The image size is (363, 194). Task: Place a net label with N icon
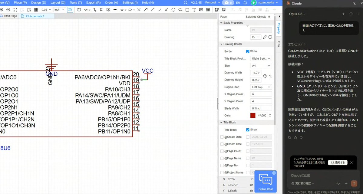(x=108, y=10)
